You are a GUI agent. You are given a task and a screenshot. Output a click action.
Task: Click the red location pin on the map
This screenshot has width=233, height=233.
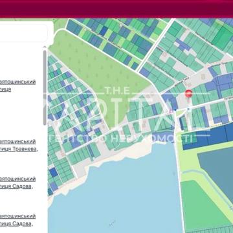coord(188,94)
